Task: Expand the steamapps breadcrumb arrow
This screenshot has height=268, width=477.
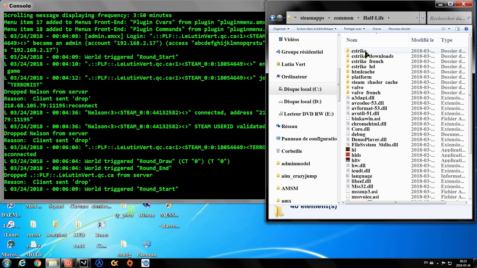Action: point(329,18)
